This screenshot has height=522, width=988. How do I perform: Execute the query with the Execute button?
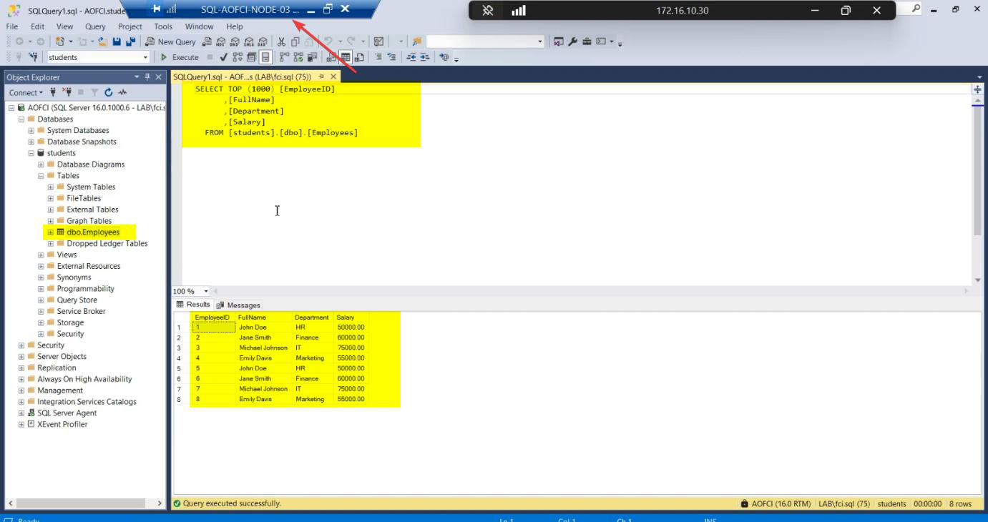[180, 57]
